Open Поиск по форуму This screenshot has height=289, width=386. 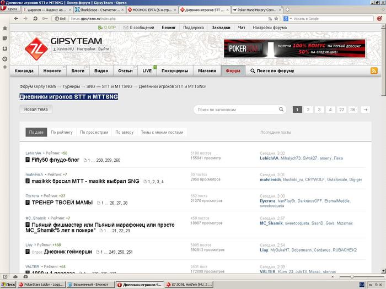272,71
